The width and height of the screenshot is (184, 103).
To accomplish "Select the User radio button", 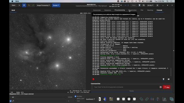I will click(75, 101).
